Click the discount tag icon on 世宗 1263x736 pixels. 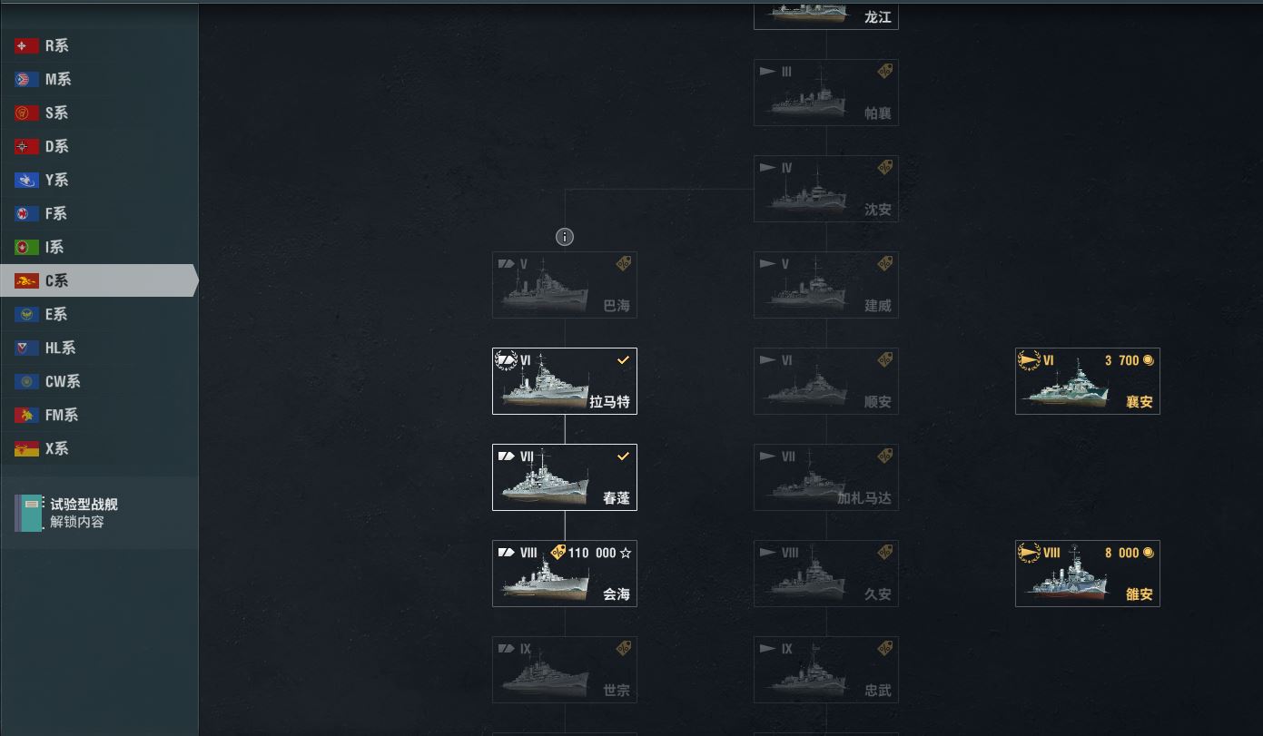click(624, 648)
